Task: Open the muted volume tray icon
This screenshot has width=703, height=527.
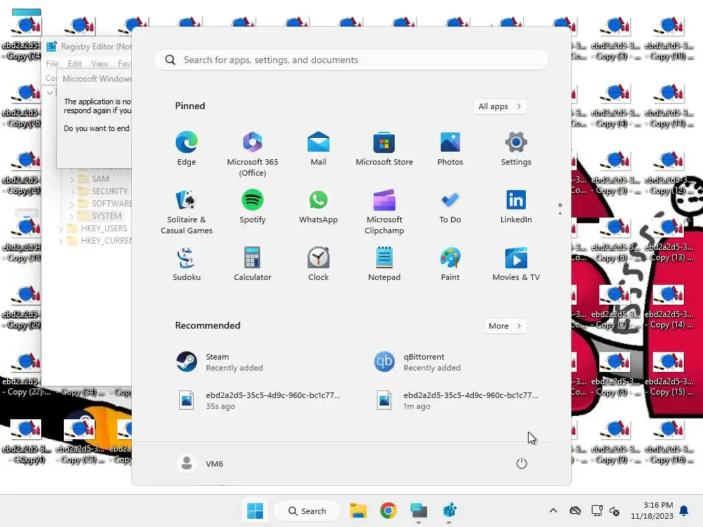Action: coord(614,511)
